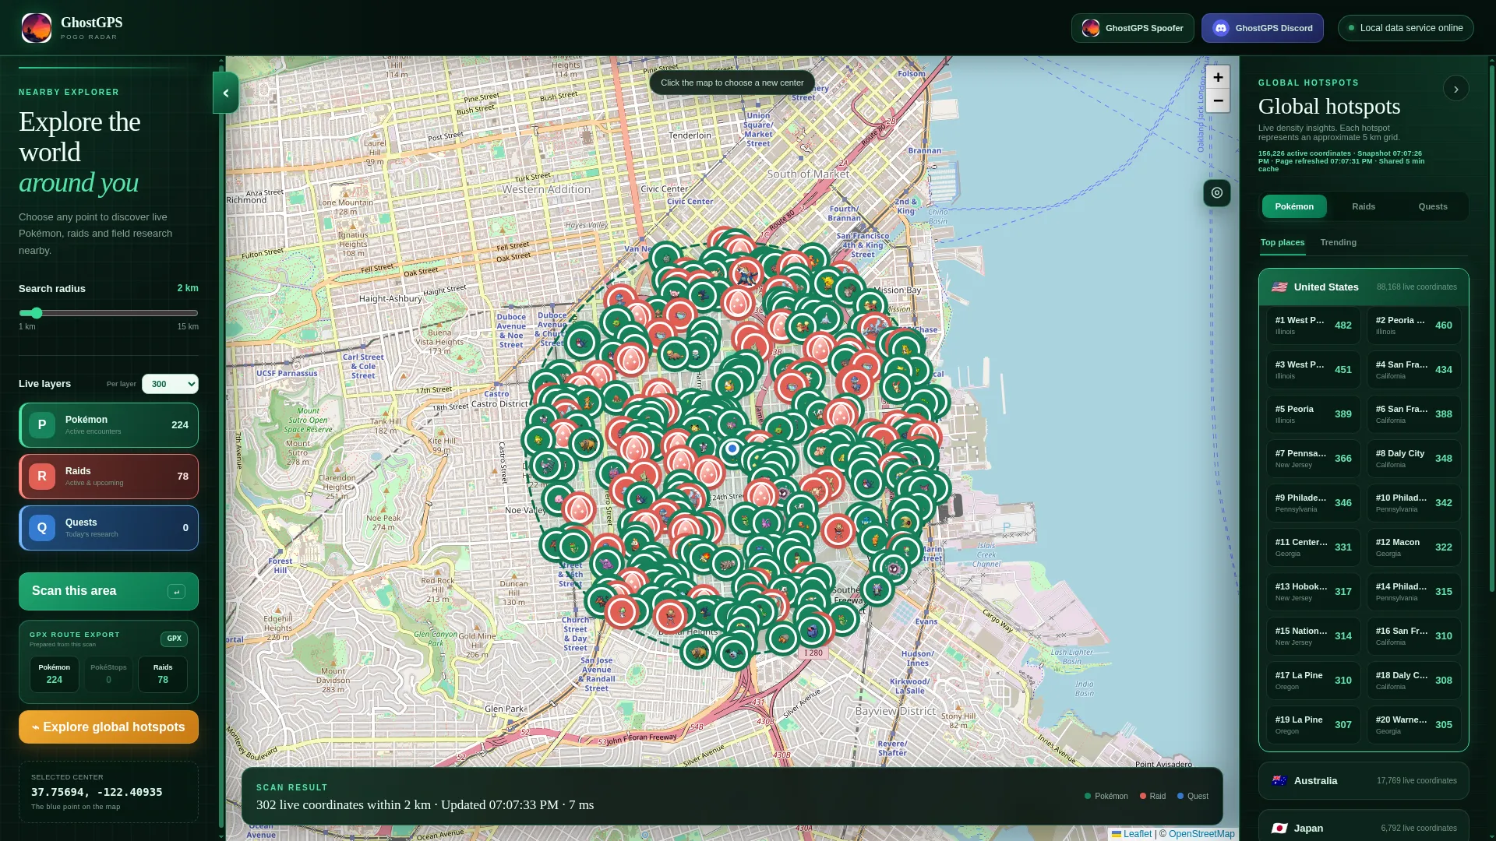Click the GhostGPS logo icon

pyautogui.click(x=37, y=28)
